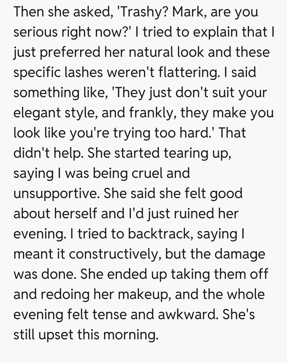
Task: Click the word 'serious' in the paragraph
Action: tap(35, 32)
